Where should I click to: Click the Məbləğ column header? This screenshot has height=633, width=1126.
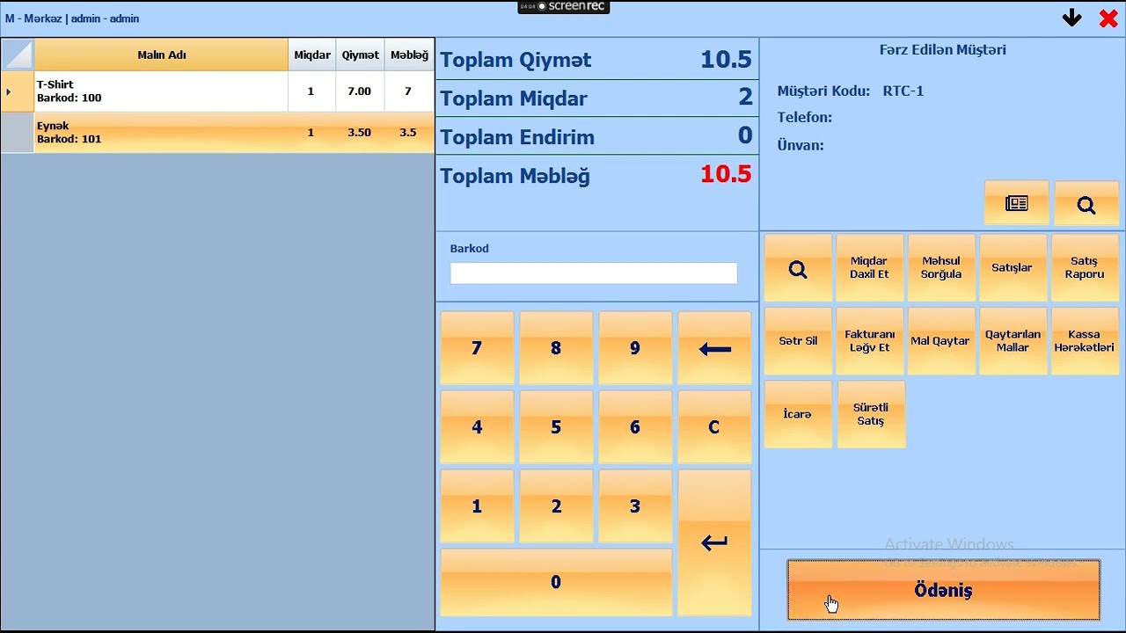click(x=409, y=55)
